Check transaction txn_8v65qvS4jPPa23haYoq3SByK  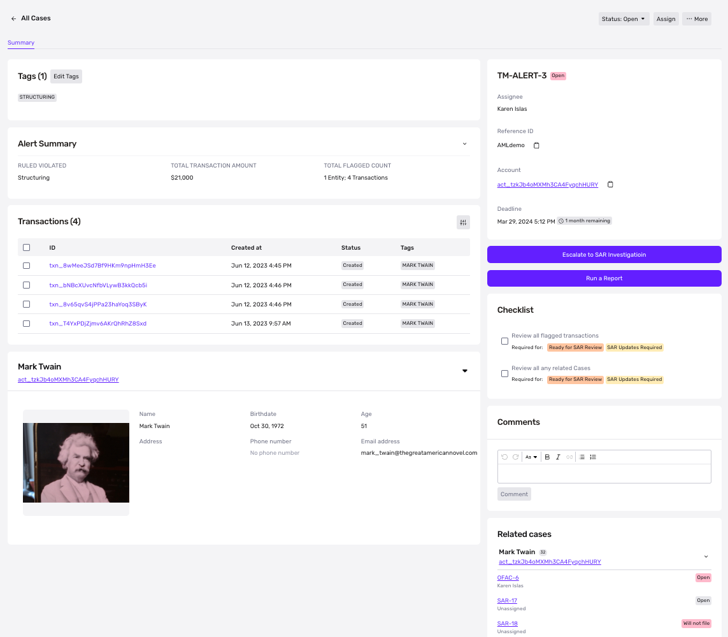tap(27, 304)
